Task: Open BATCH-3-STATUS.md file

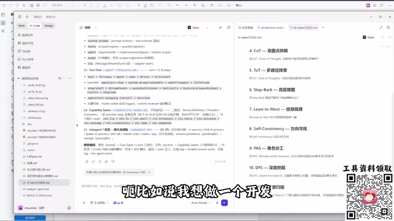Action: 39,195
